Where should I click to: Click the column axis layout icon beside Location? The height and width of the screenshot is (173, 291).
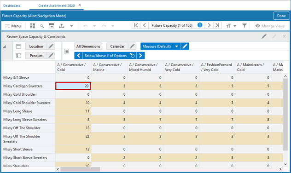[x=18, y=46]
